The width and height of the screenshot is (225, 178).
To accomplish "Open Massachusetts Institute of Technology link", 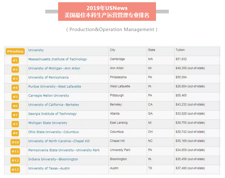I will [57, 59].
